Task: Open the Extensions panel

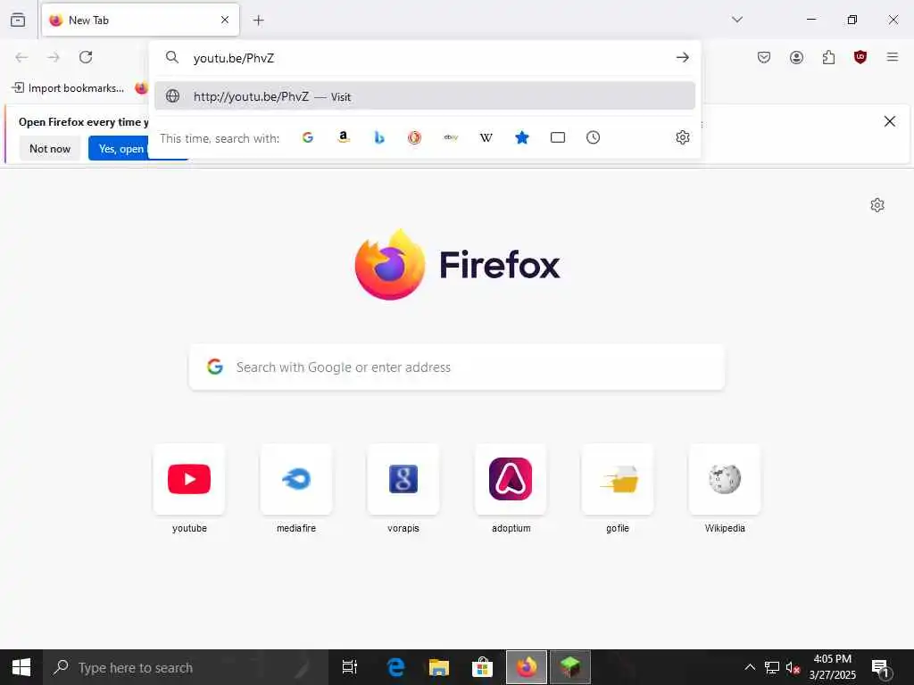Action: (828, 57)
